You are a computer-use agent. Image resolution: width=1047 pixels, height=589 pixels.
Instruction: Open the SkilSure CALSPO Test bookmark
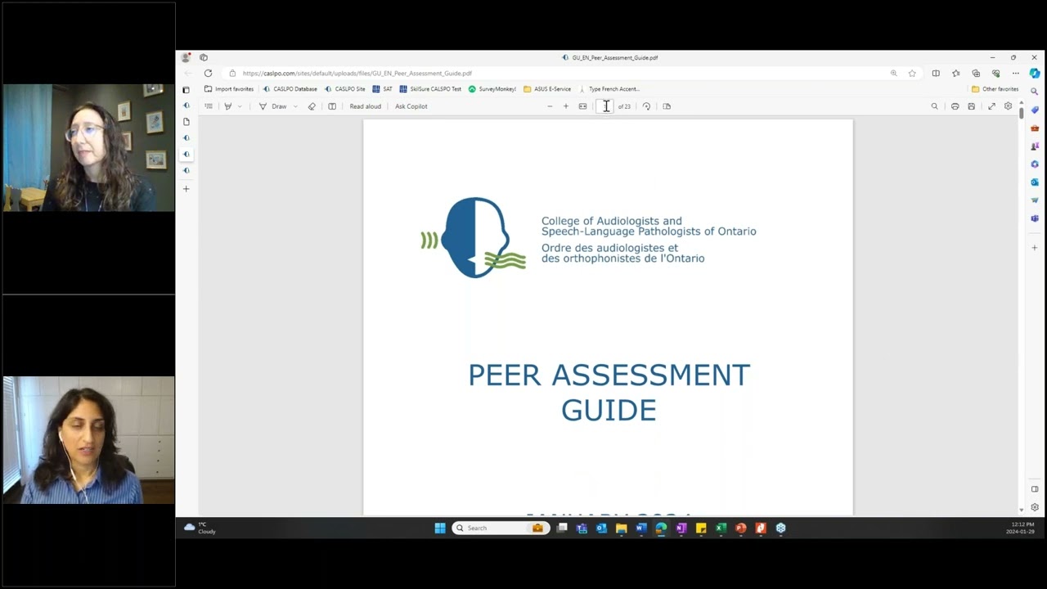[x=430, y=89]
